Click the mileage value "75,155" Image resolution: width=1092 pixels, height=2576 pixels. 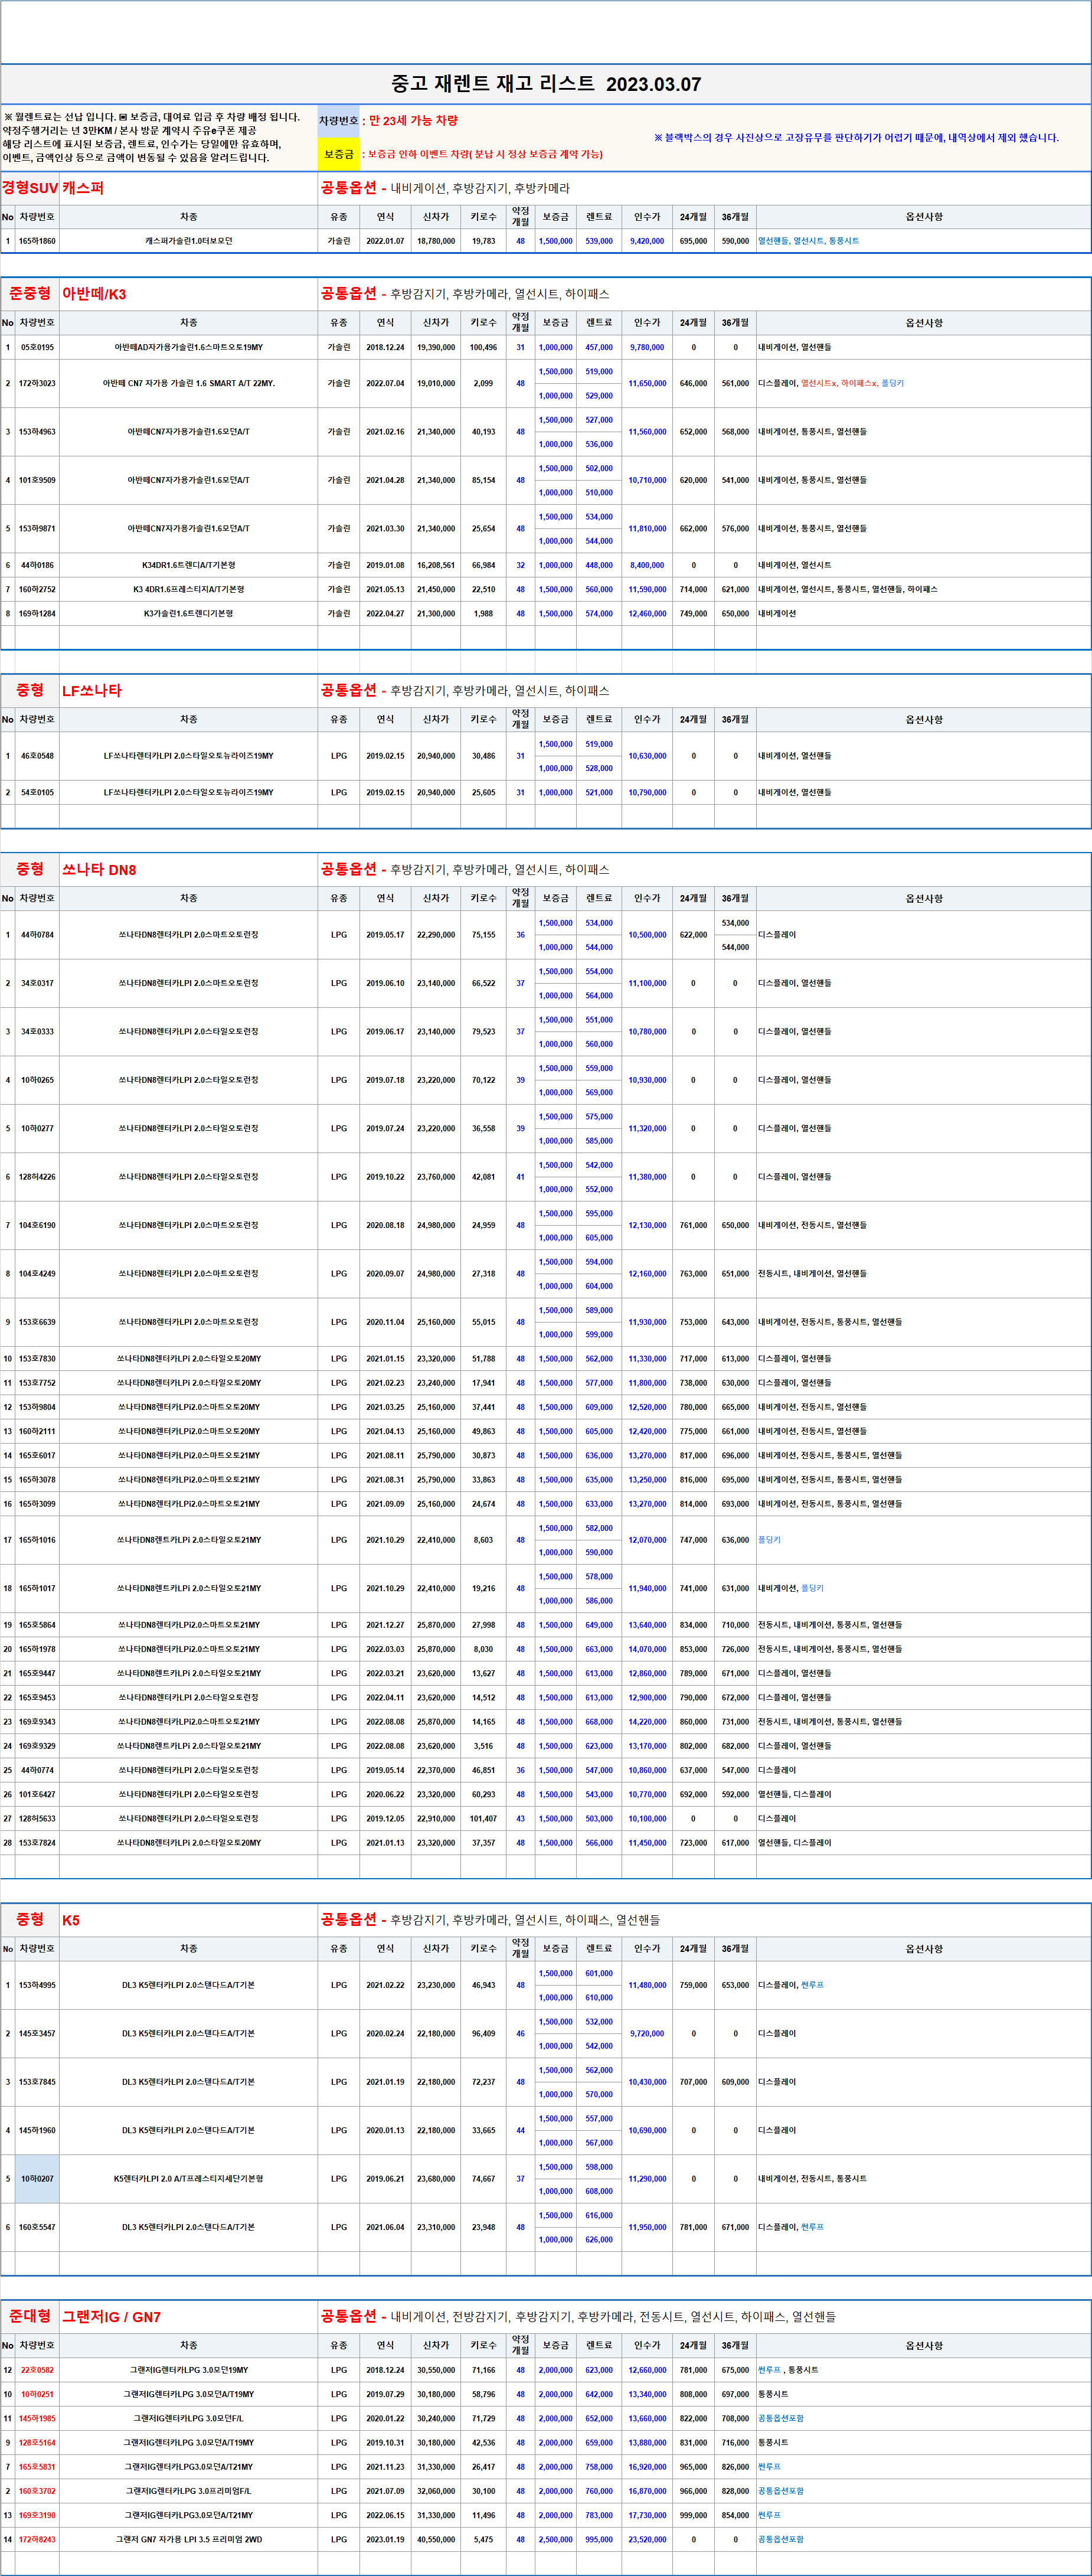(484, 935)
